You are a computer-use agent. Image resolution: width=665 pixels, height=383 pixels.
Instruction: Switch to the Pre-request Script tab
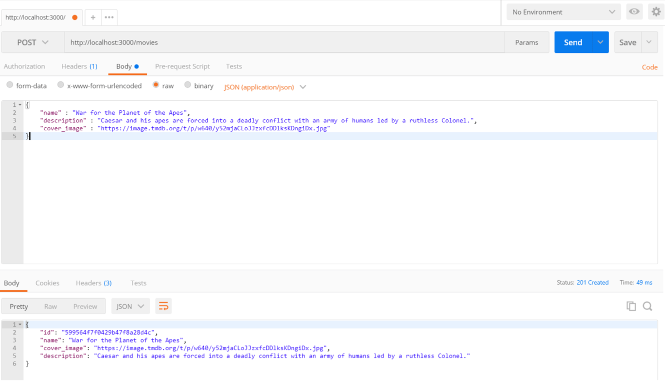(182, 66)
